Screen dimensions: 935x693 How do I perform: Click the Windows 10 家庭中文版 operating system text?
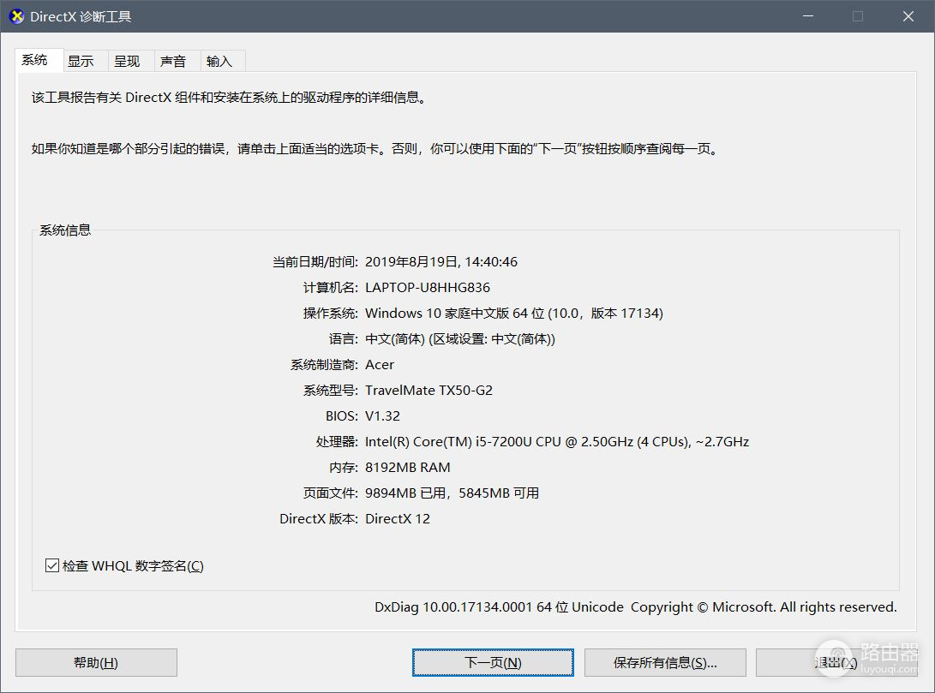point(513,314)
